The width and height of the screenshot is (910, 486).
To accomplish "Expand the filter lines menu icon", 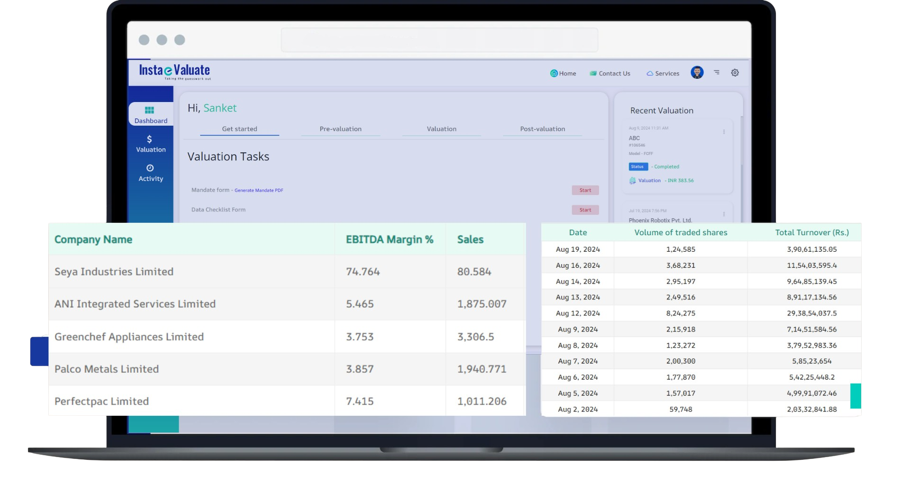I will [717, 73].
